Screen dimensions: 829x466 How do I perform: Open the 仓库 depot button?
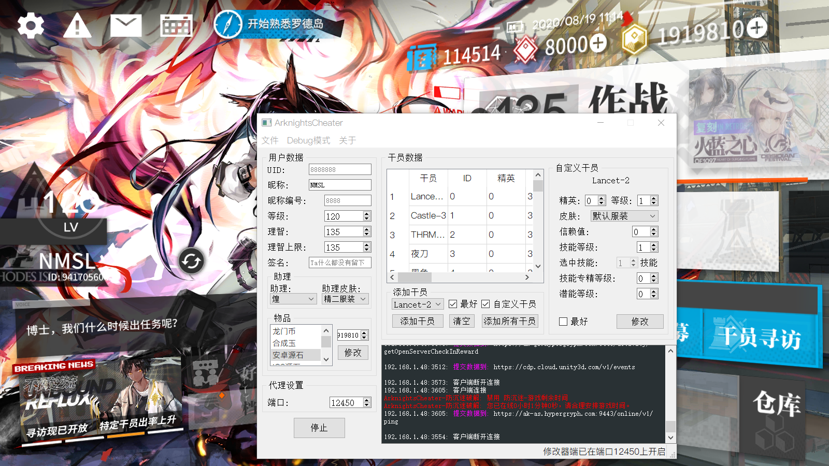pyautogui.click(x=776, y=404)
